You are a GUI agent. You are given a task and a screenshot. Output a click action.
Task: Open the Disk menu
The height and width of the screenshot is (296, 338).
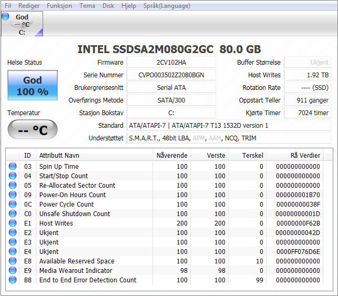(108, 6)
